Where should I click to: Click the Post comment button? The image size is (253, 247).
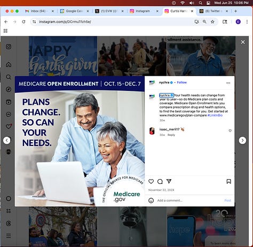point(227,200)
